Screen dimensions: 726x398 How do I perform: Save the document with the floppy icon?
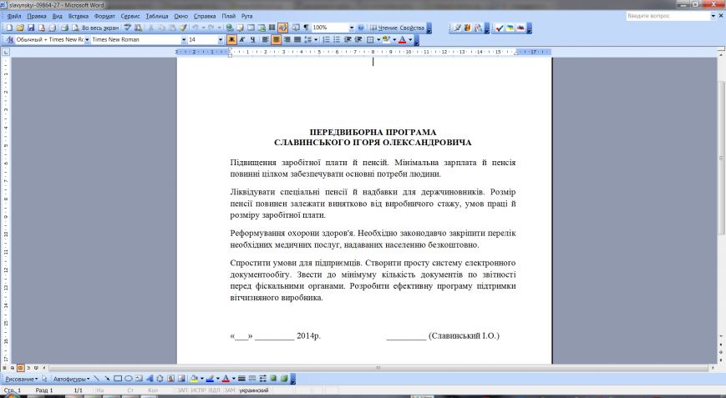point(31,28)
